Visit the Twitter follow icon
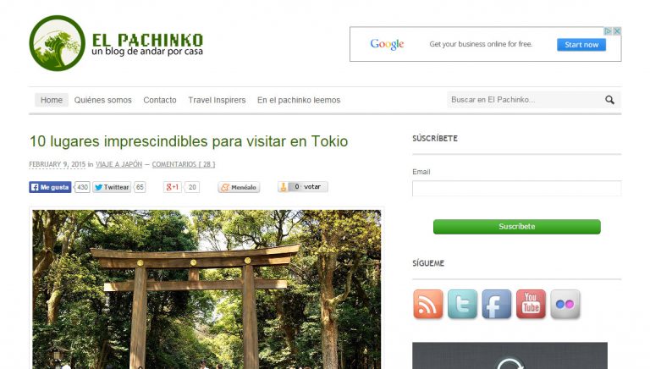 click(x=462, y=305)
